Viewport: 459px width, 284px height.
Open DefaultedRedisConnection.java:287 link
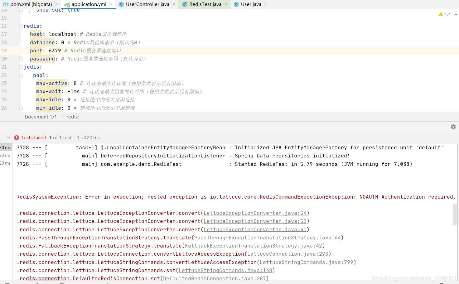[x=215, y=279]
